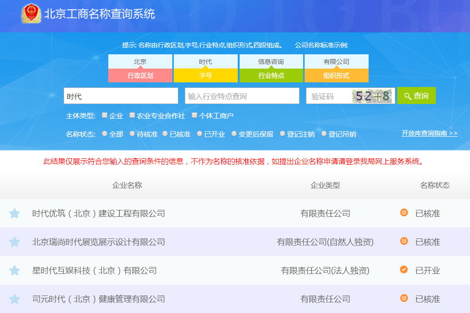Viewport: 470px width, 313px height.
Task: Select the 全部 name status radio button
Action: (x=105, y=133)
